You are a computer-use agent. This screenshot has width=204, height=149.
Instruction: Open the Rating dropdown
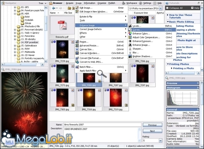click(x=160, y=140)
